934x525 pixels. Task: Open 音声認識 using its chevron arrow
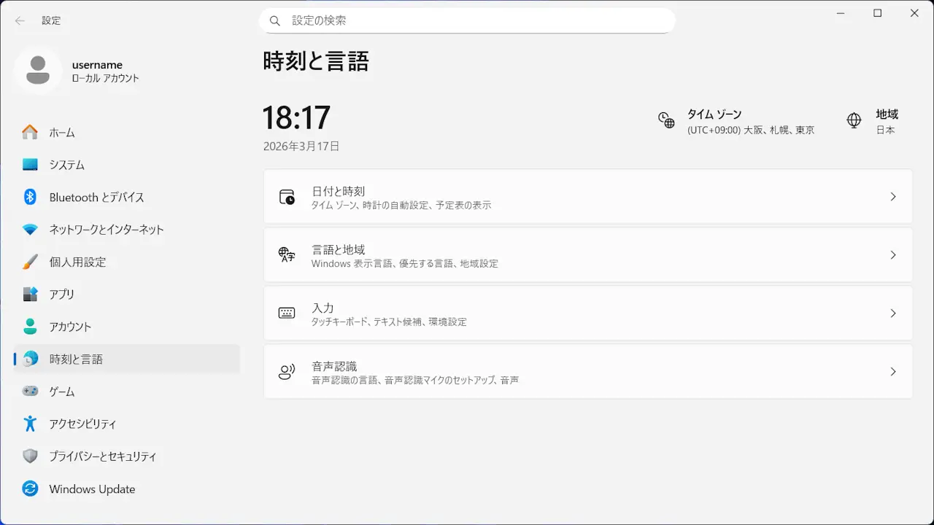tap(892, 372)
